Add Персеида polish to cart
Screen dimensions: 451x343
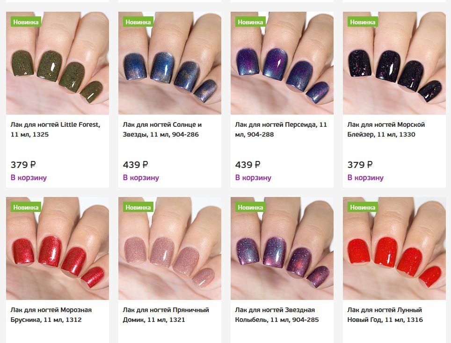tap(253, 177)
